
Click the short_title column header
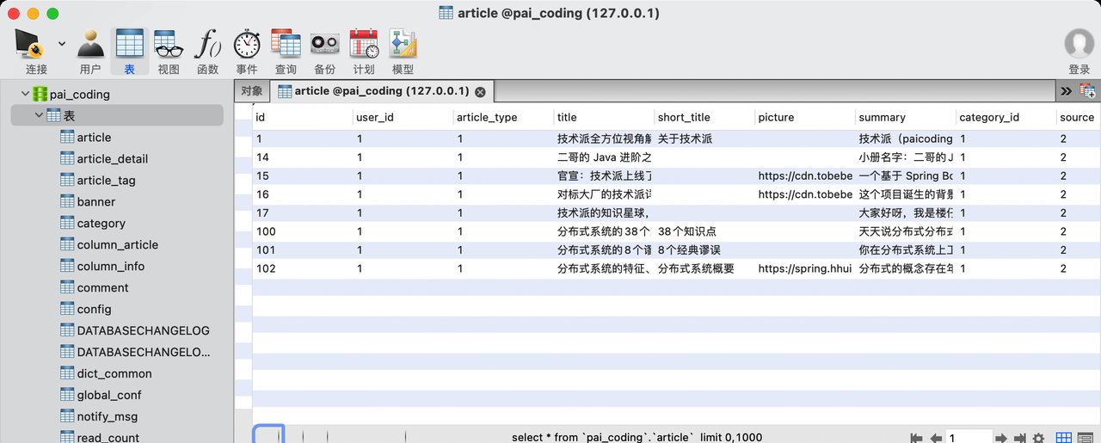[x=705, y=117]
